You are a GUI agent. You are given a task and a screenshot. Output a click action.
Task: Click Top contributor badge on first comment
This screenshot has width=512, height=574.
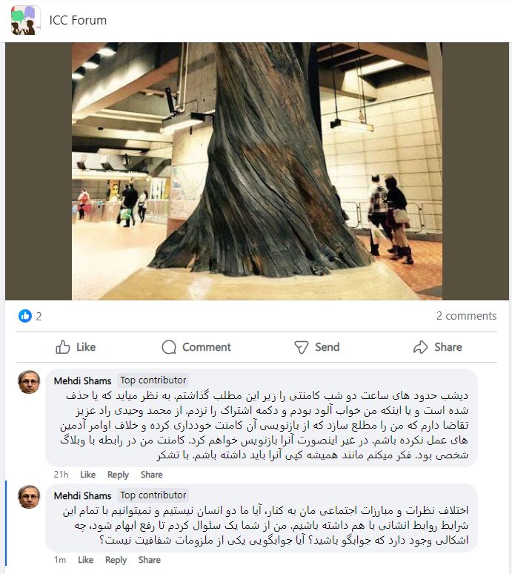[x=153, y=380]
